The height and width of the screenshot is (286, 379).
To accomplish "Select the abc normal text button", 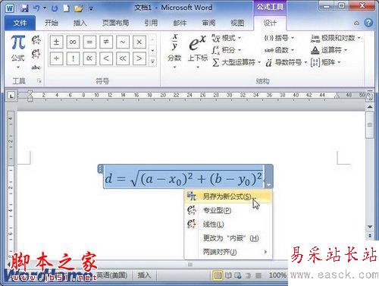I will click(36, 68).
